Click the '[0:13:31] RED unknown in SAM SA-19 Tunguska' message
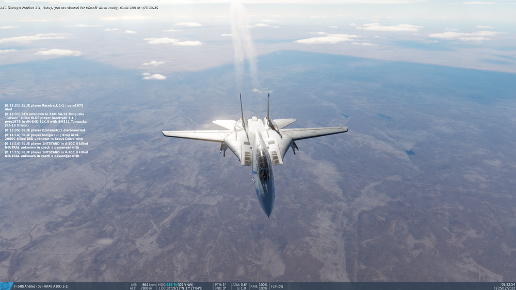Screen dimensions: 516x290 point(46,120)
